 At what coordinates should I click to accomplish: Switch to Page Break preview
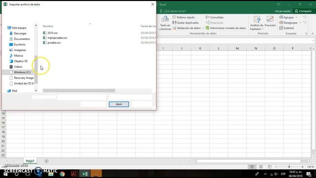coord(270,167)
